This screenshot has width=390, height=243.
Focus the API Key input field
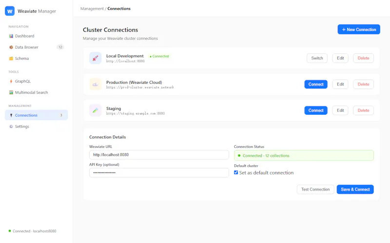coord(159,173)
